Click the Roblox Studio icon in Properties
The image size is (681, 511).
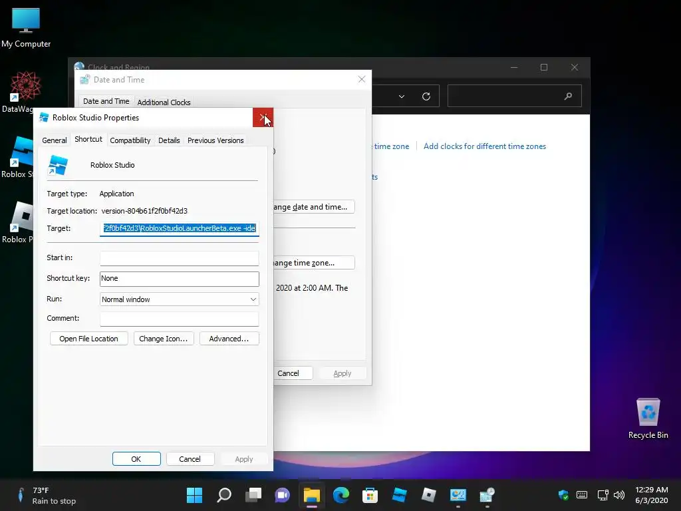(58, 165)
